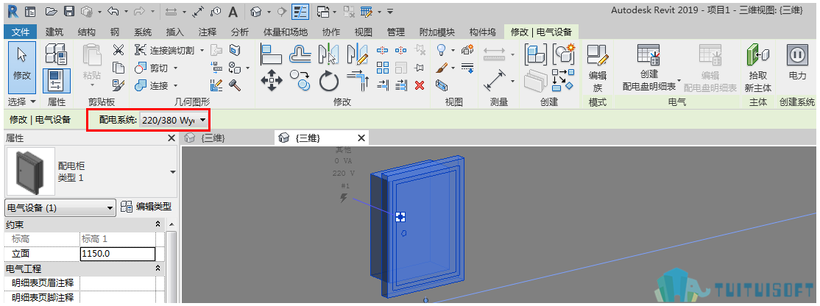
Task: Select the Array tool grid icon
Action: point(384,68)
